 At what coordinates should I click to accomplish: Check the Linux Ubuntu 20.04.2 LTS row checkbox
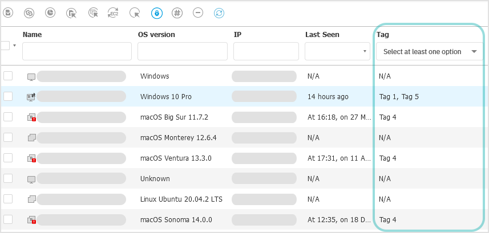8,199
